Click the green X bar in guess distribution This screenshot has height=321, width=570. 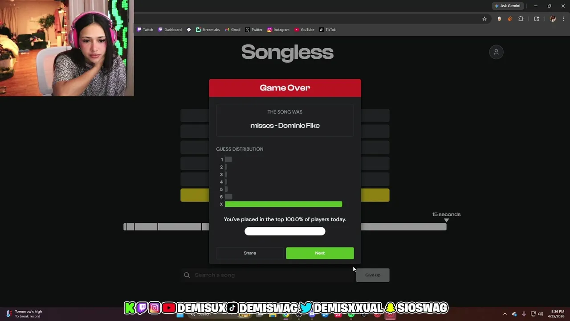[x=284, y=204]
